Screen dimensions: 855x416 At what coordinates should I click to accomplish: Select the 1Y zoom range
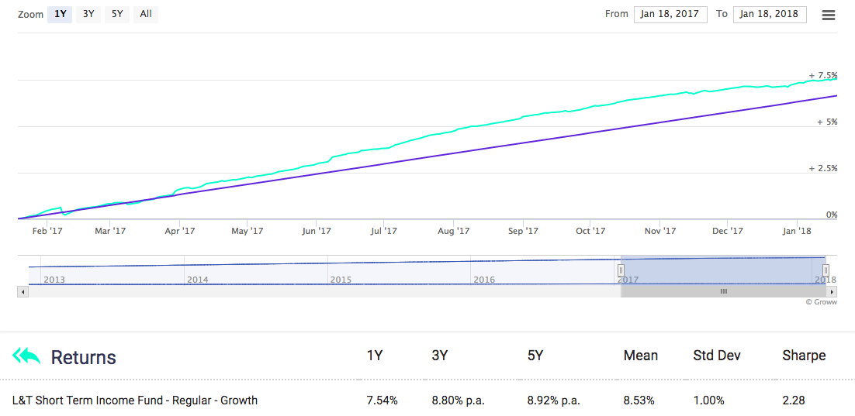[60, 14]
